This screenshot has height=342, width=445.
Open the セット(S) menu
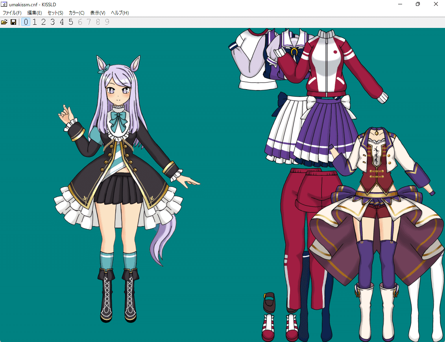55,13
